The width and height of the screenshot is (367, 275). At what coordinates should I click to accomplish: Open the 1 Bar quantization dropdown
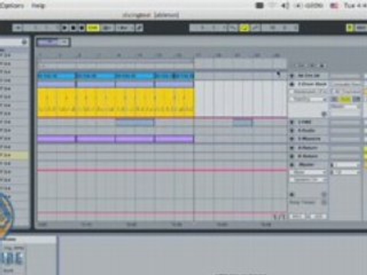(125, 28)
